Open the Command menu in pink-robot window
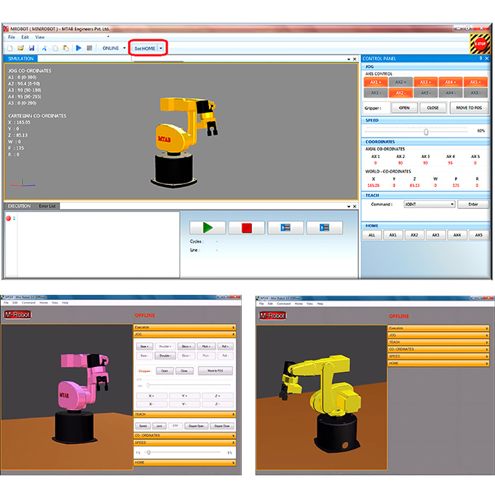 click(x=28, y=302)
